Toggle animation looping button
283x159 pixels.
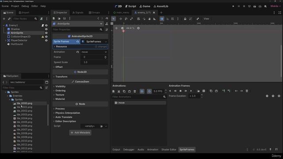(x=149, y=91)
